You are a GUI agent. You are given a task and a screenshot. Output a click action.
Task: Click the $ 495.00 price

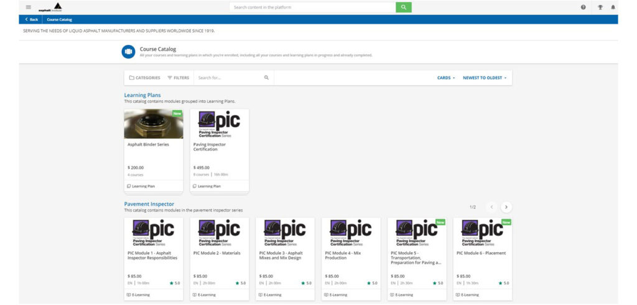pyautogui.click(x=202, y=167)
